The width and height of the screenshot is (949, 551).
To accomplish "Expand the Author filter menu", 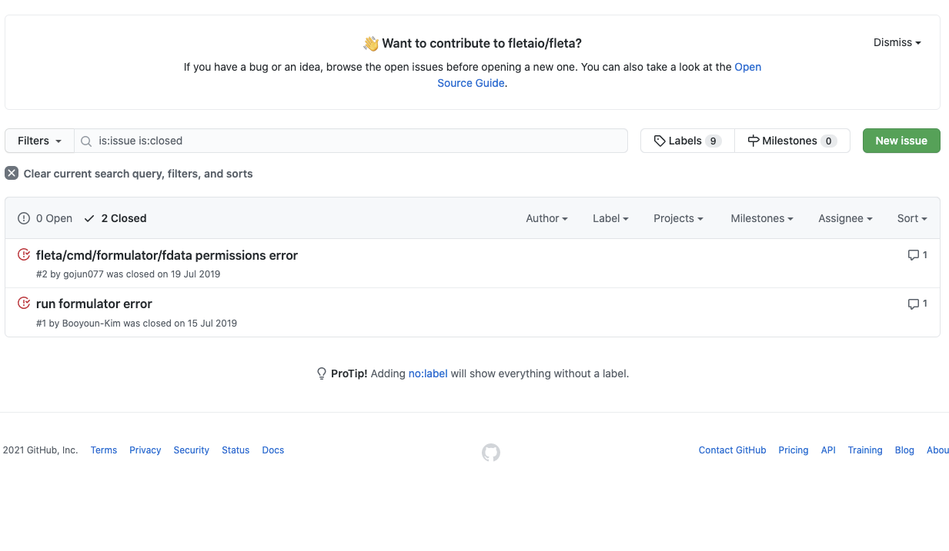I will coord(546,218).
